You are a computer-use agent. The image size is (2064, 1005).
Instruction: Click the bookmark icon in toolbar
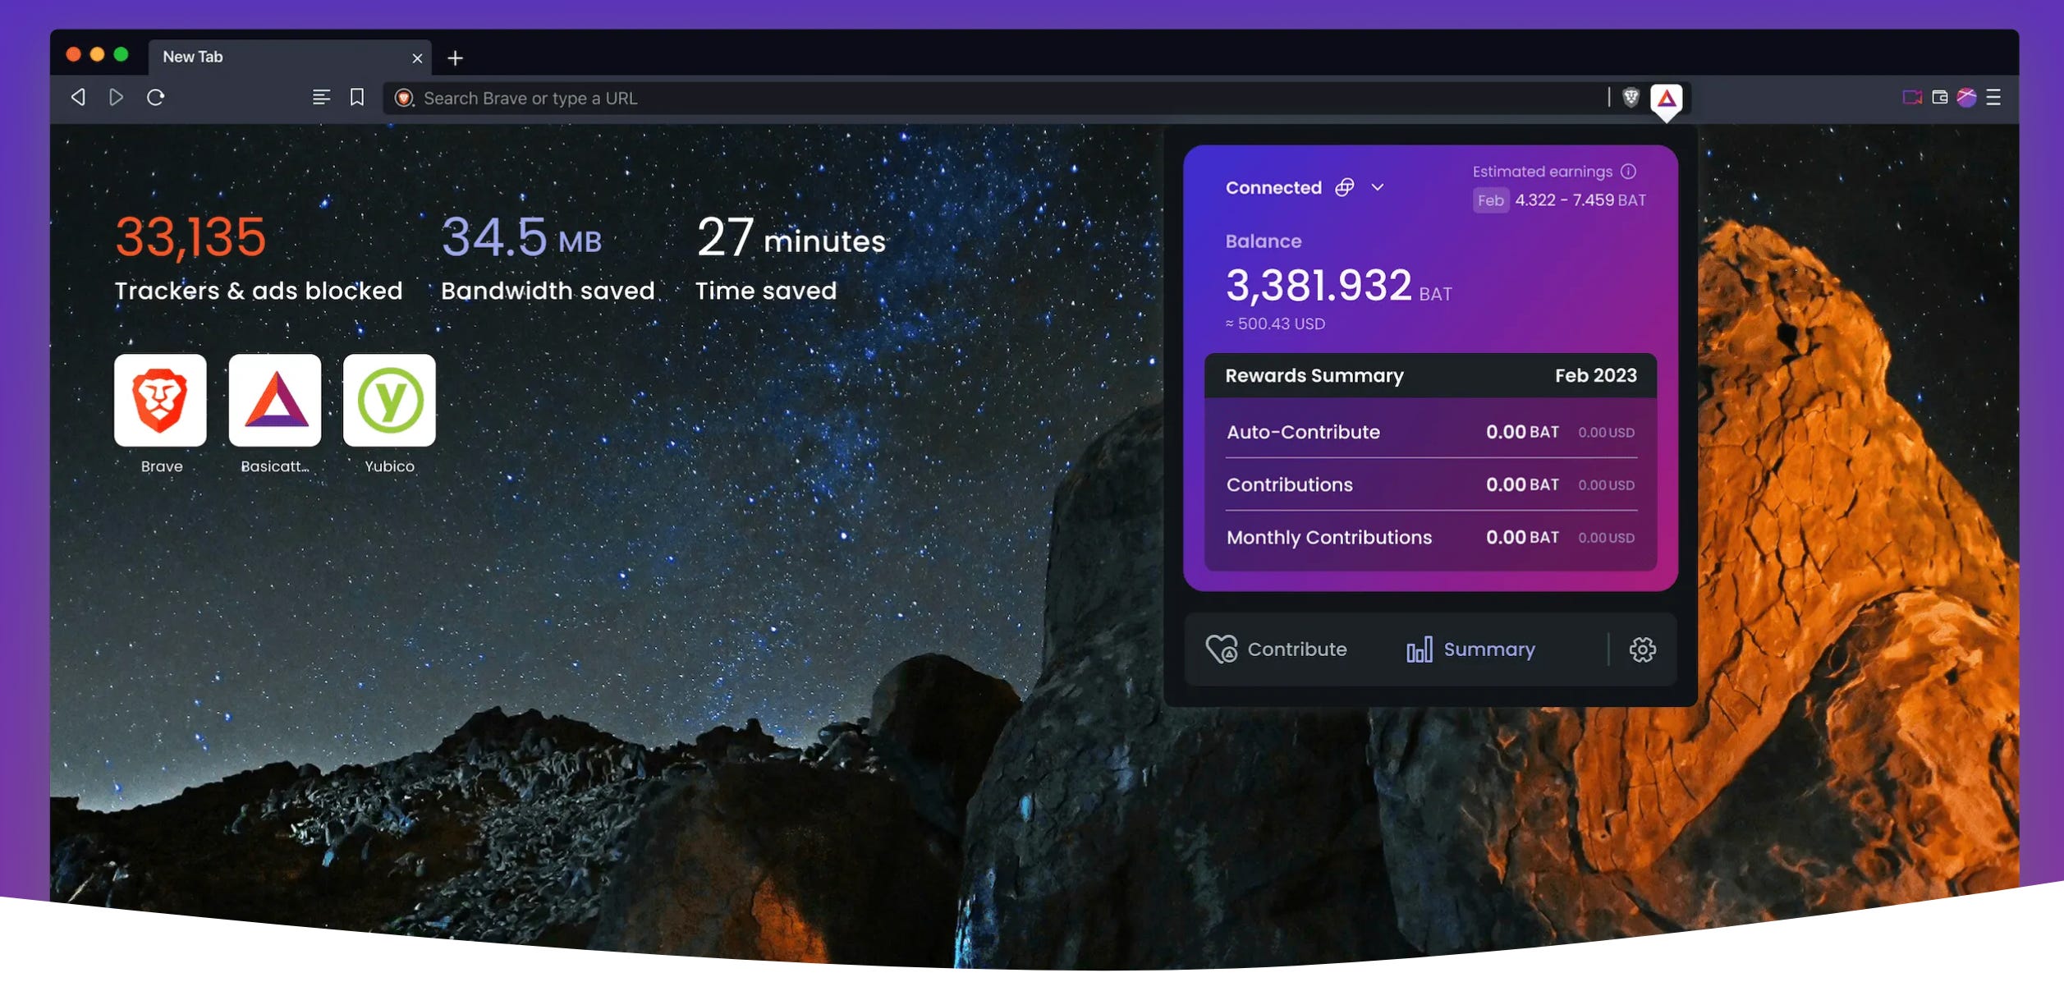356,98
